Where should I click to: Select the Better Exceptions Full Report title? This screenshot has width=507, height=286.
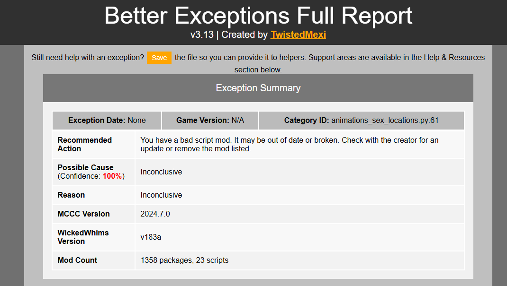tap(258, 15)
